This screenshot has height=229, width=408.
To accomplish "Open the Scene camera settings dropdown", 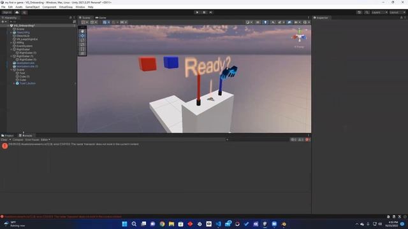I will coord(297,22).
